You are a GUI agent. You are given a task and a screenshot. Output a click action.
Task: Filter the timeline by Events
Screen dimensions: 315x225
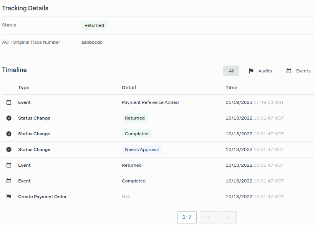pyautogui.click(x=298, y=71)
